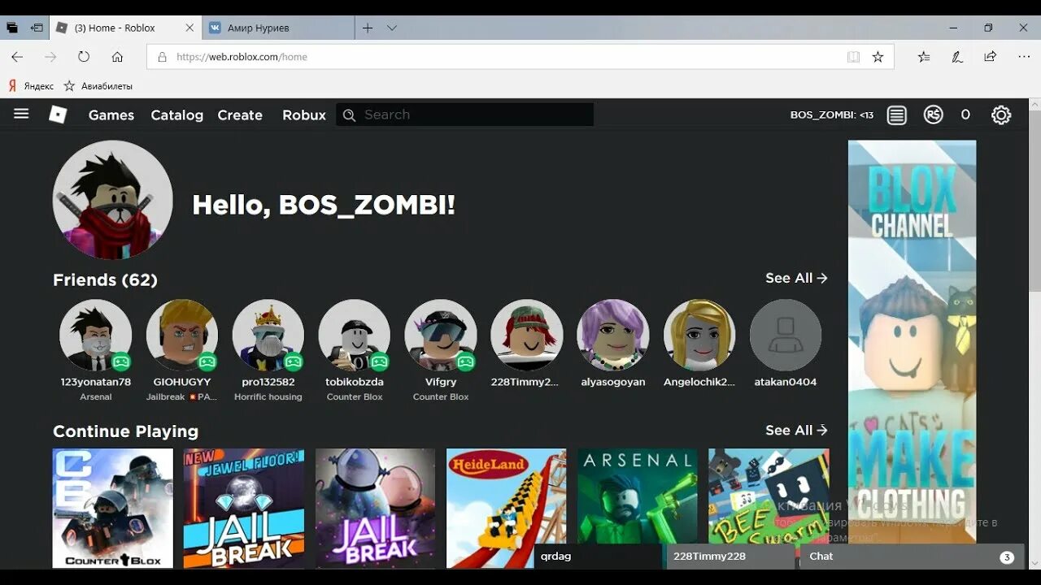Open the notifications feed icon
The width and height of the screenshot is (1041, 585).
coord(897,115)
